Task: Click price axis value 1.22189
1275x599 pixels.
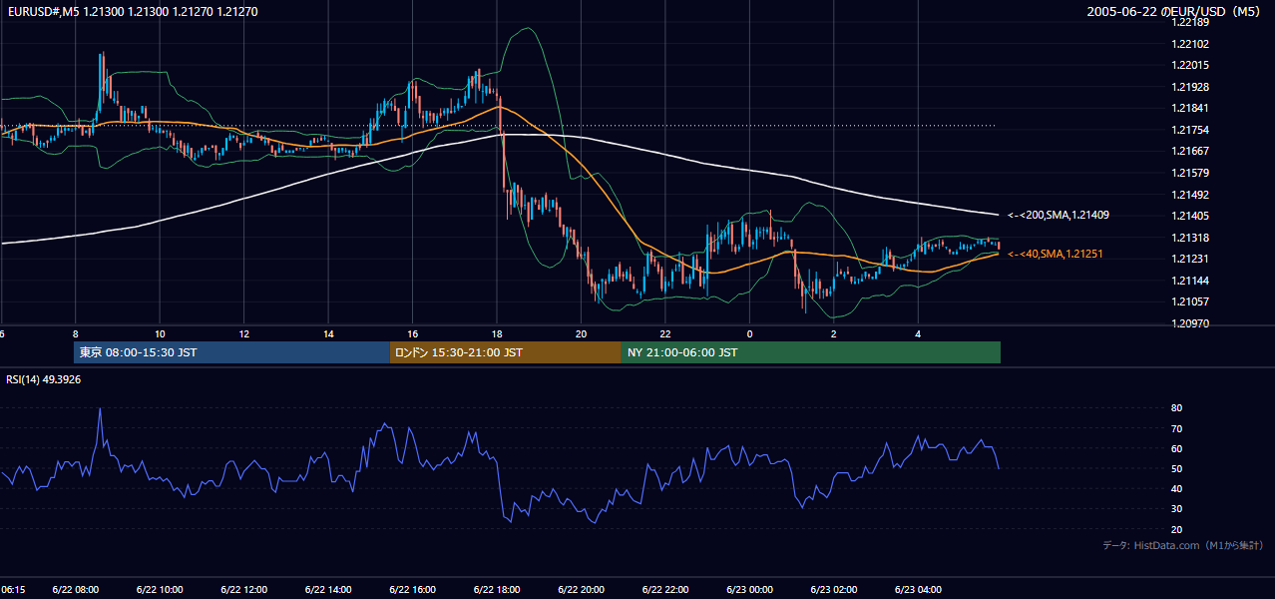Action: tap(1191, 22)
